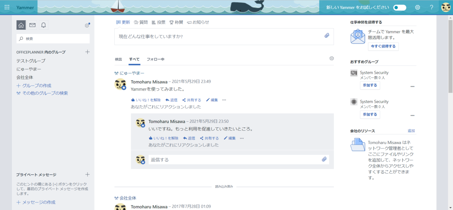Screen dimensions: 453x210
Task: Open the help question mark
Action: [x=431, y=7]
